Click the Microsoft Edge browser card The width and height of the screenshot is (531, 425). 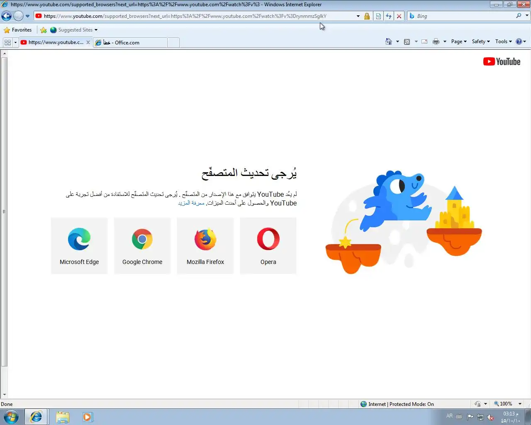click(79, 246)
